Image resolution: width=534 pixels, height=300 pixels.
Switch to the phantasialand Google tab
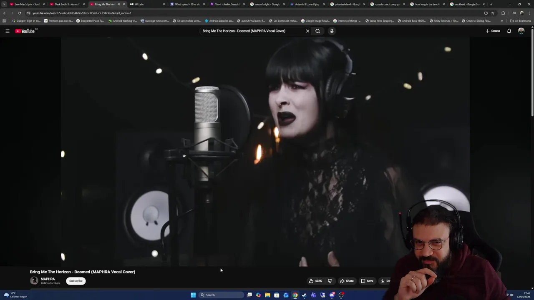coord(347,4)
